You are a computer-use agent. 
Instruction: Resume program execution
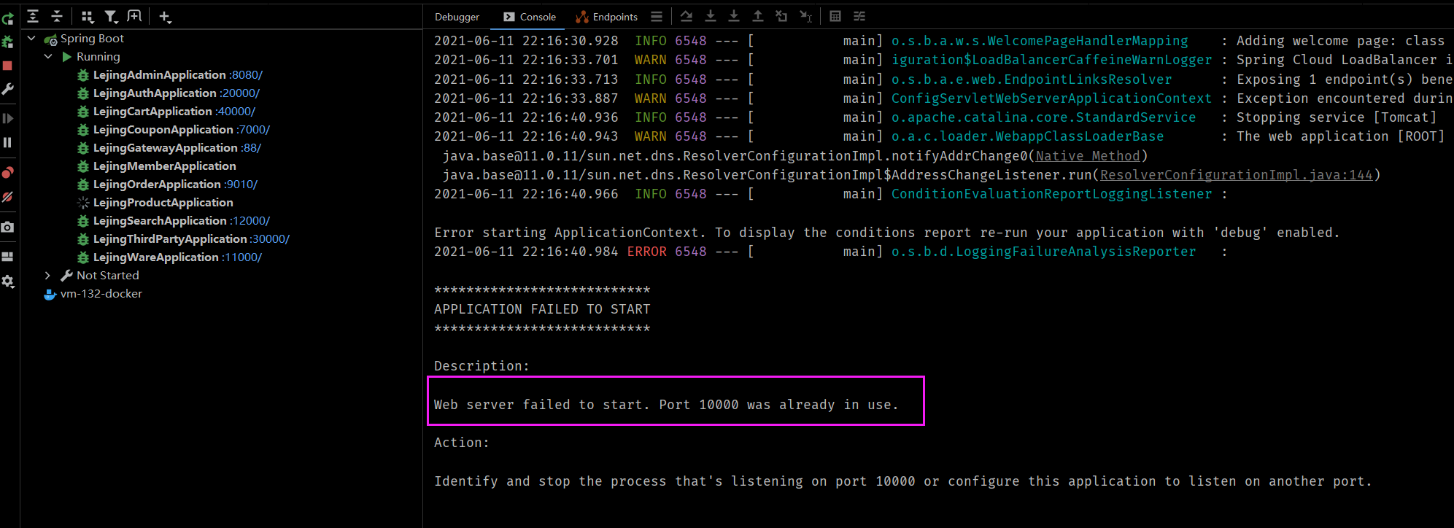point(7,118)
